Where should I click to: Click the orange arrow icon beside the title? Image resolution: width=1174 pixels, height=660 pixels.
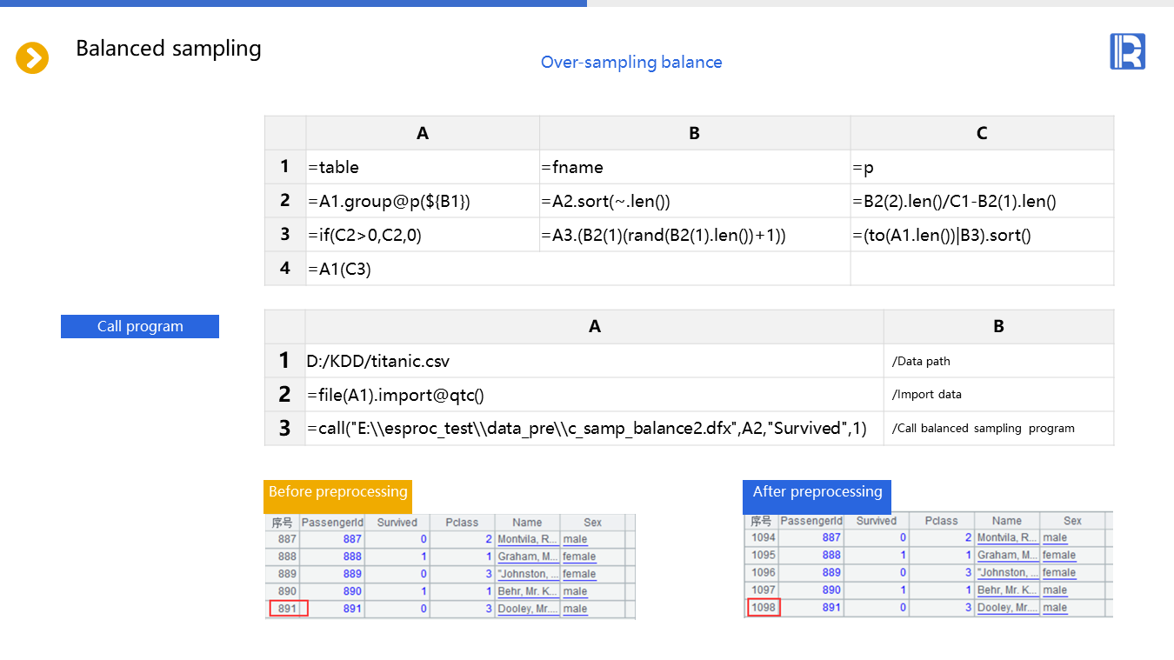32,58
